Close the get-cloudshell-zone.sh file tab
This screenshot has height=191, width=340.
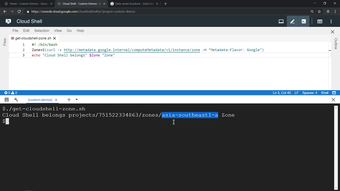(x=54, y=38)
